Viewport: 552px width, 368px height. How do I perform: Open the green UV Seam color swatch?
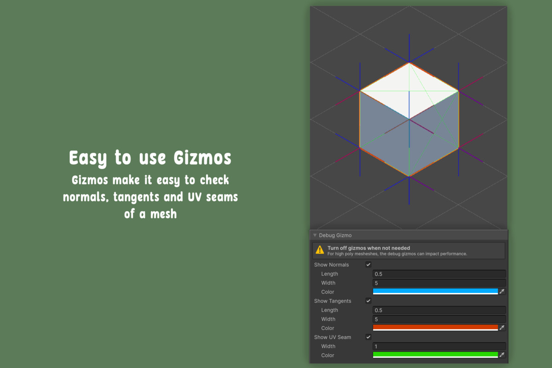435,355
